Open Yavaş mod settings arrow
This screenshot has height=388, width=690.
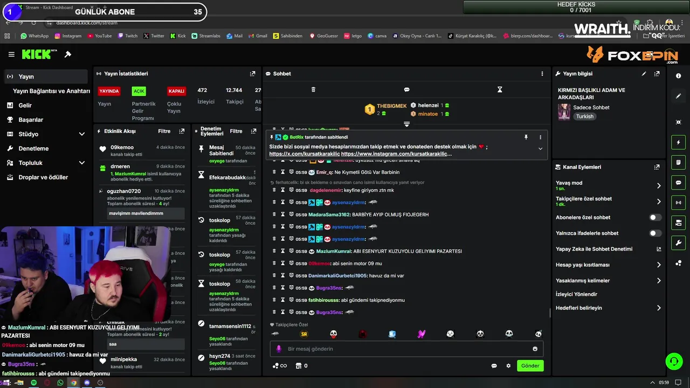coord(659,186)
